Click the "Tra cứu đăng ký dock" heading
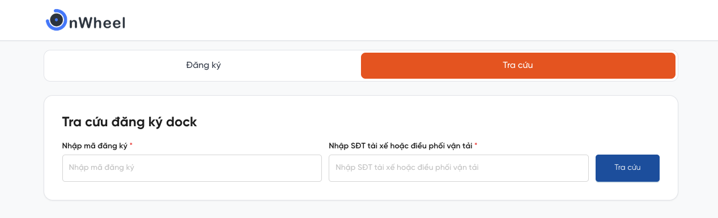Screen dimensions: 718x218 (x=129, y=122)
